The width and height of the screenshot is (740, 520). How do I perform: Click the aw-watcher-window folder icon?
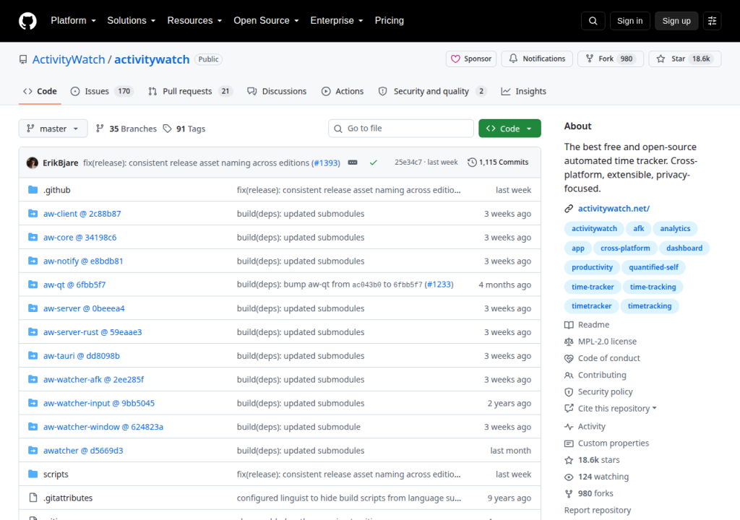33,427
